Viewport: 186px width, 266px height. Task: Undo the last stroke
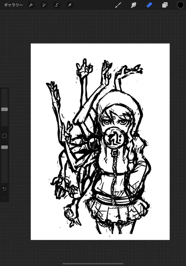[x=5, y=189]
